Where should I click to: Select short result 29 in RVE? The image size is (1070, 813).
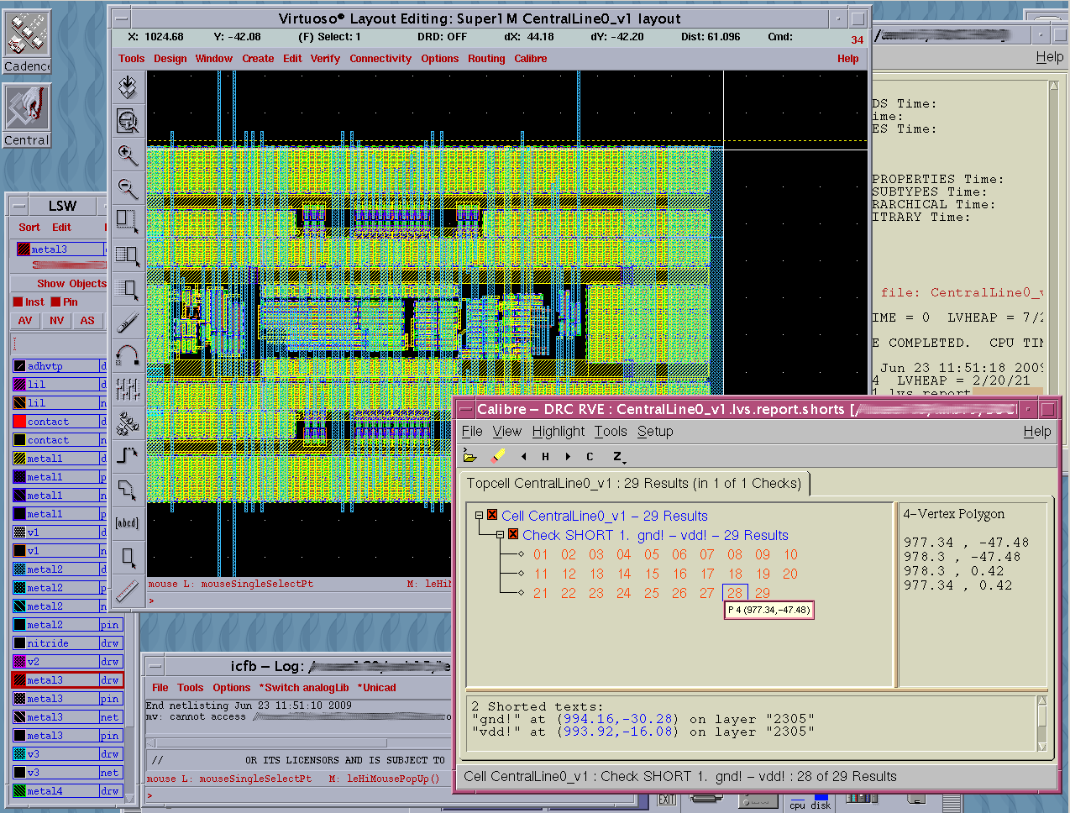click(x=762, y=593)
